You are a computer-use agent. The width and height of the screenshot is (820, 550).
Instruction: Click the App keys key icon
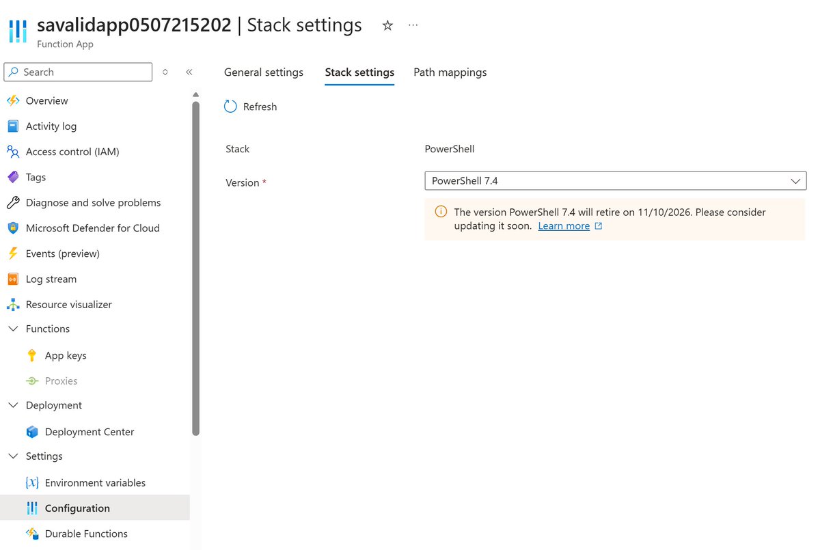[x=32, y=355]
